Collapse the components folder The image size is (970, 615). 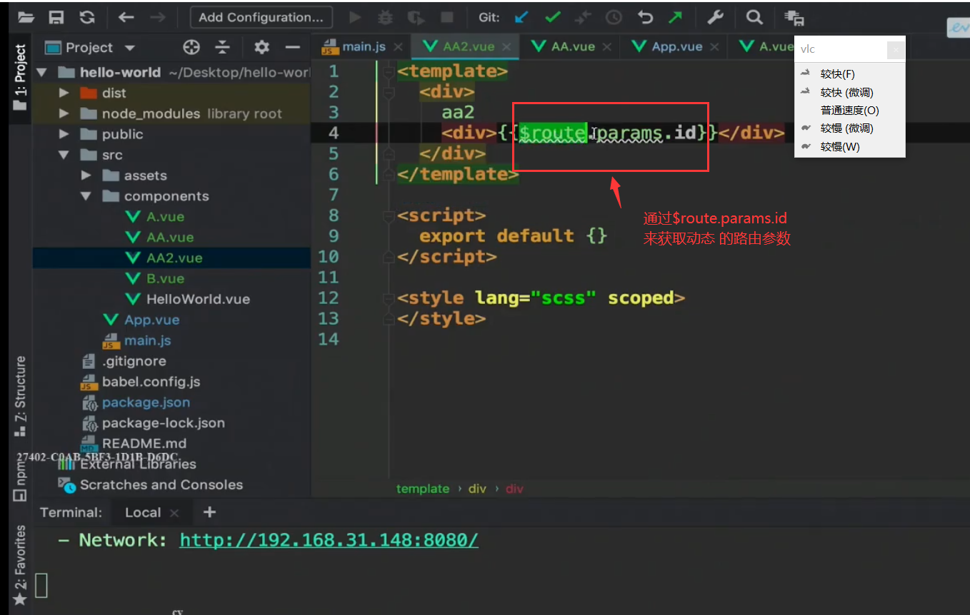click(86, 196)
